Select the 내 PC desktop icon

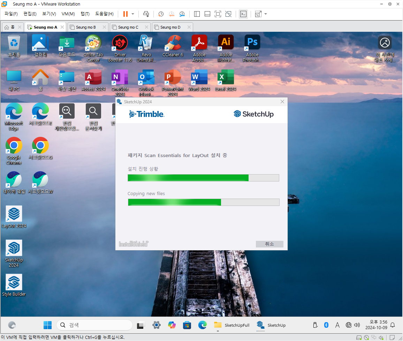coord(14,80)
